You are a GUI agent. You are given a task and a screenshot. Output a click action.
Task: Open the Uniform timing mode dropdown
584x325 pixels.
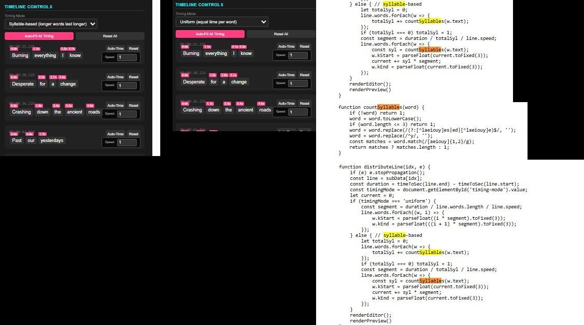click(222, 22)
